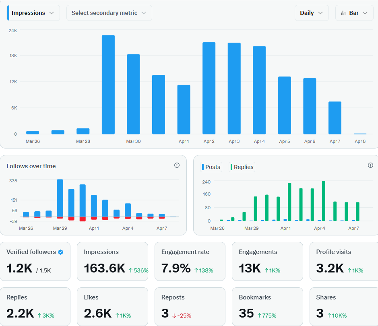
Task: Toggle the Posts legend filter
Action: point(211,167)
